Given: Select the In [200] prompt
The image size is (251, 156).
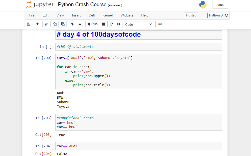Looking at the screenshot, I should pyautogui.click(x=45, y=58).
